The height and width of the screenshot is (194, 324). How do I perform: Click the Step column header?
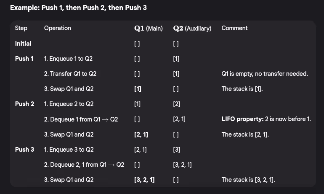click(21, 28)
